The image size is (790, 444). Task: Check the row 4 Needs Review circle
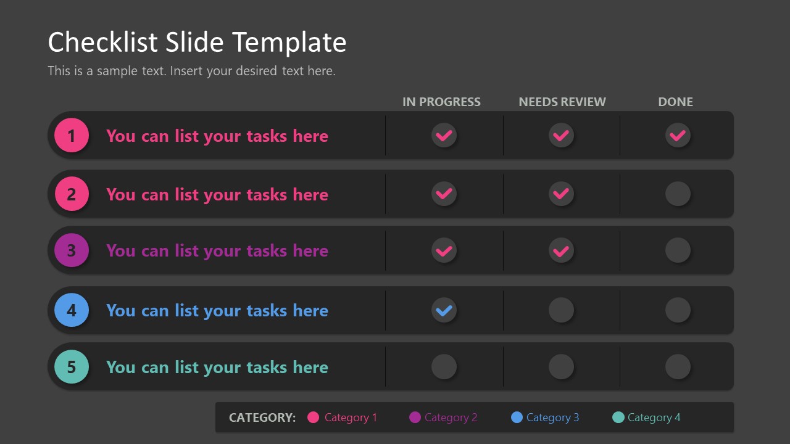pyautogui.click(x=561, y=310)
